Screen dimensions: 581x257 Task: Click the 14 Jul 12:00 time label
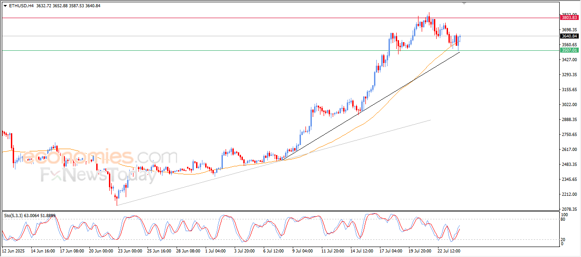[362, 250]
